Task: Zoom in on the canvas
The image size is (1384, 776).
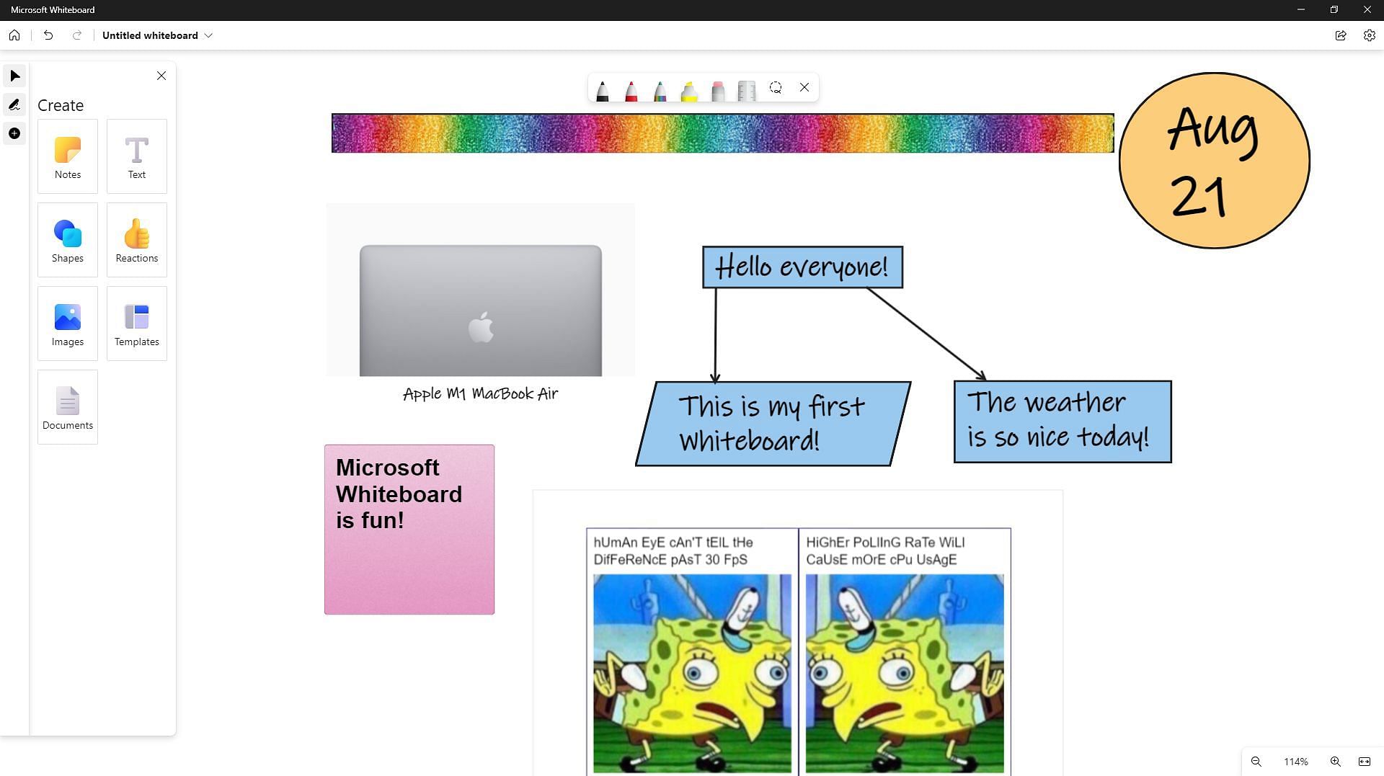Action: pyautogui.click(x=1336, y=762)
